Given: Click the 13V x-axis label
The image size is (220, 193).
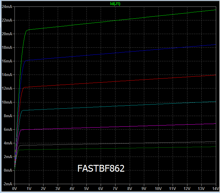Looking at the screenshot, I should pyautogui.click(x=201, y=189).
